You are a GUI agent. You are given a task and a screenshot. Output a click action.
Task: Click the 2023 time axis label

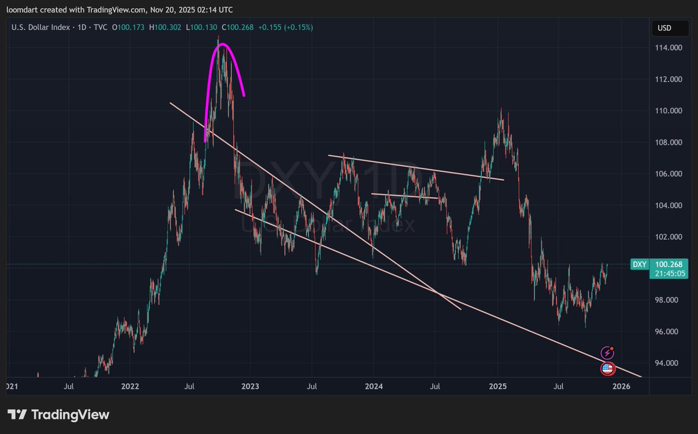click(x=250, y=386)
